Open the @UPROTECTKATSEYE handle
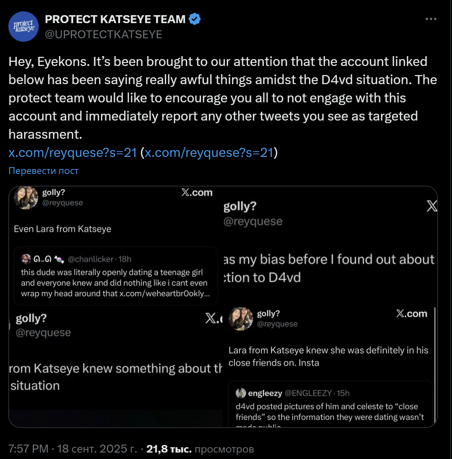Viewport: 452px width, 459px height. 104,34
